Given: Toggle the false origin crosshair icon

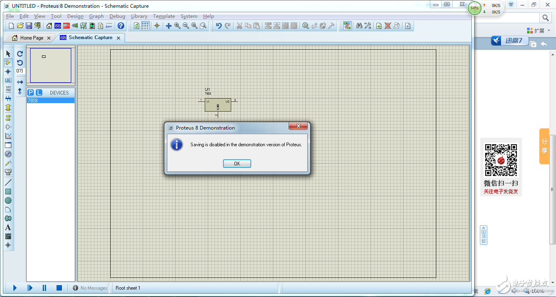Looking at the screenshot, I should pos(157,26).
